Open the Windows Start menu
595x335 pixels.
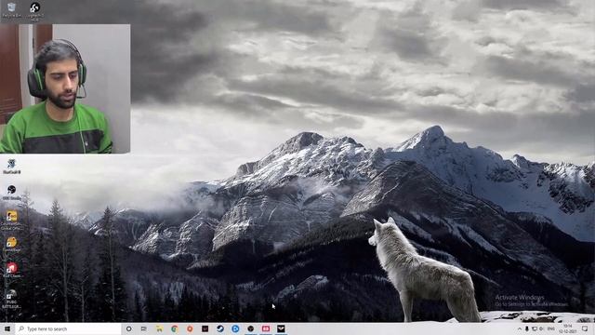coord(7,328)
